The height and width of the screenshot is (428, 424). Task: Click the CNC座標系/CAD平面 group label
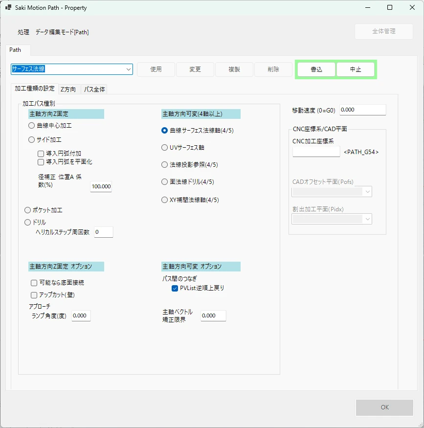click(x=320, y=129)
